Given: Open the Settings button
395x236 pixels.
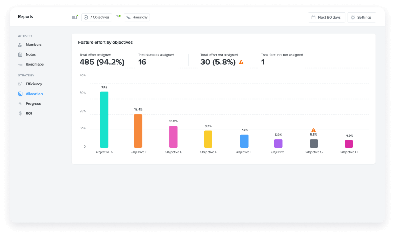Looking at the screenshot, I should pyautogui.click(x=361, y=17).
